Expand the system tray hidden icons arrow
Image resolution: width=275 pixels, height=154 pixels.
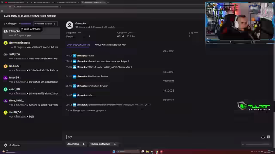(252, 151)
